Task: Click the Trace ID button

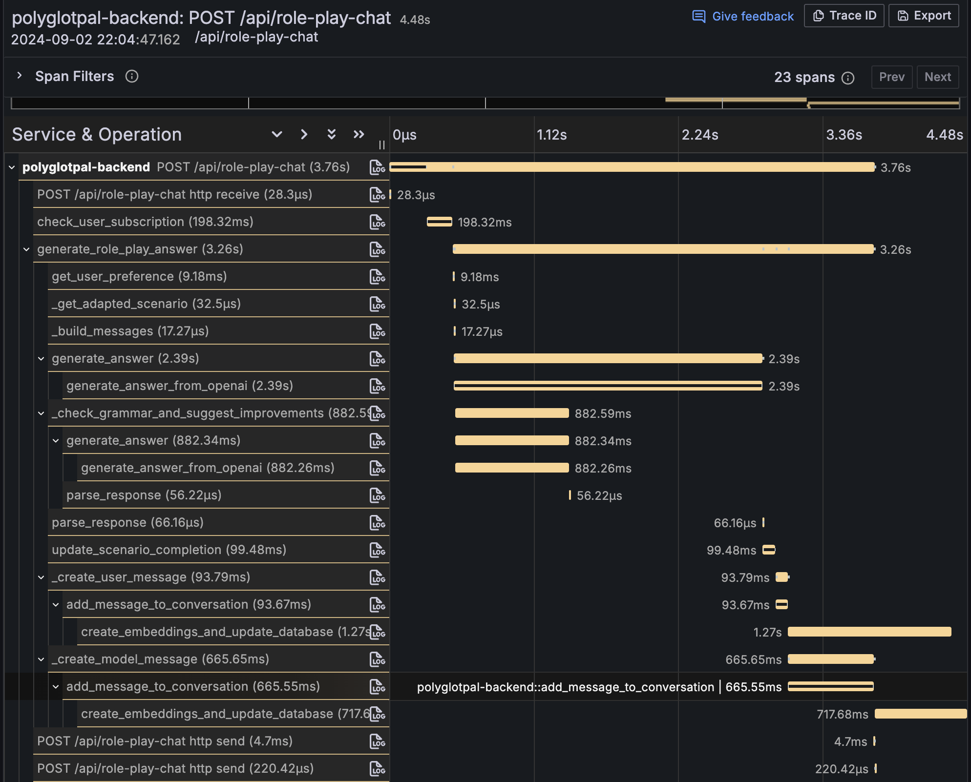Action: pos(844,16)
